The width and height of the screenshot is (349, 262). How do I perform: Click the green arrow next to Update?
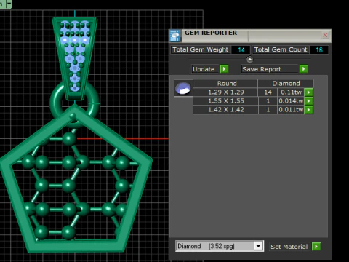224,69
